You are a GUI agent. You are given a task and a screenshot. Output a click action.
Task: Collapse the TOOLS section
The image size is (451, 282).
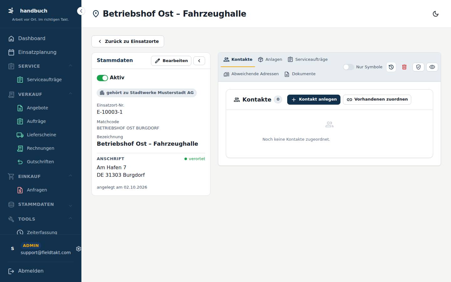(x=41, y=219)
